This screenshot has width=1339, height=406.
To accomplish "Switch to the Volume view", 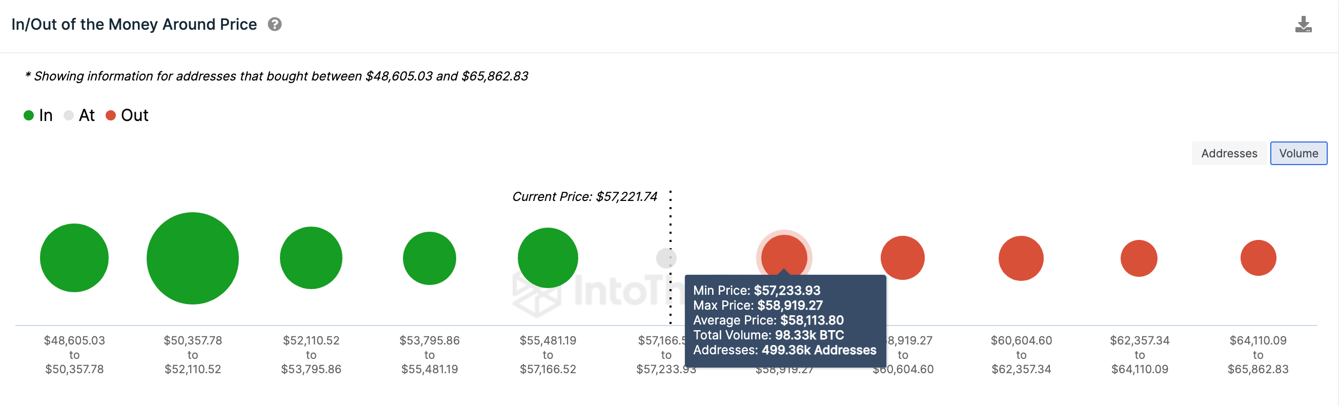I will 1299,153.
